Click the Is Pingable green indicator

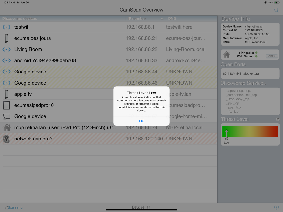(256, 53)
